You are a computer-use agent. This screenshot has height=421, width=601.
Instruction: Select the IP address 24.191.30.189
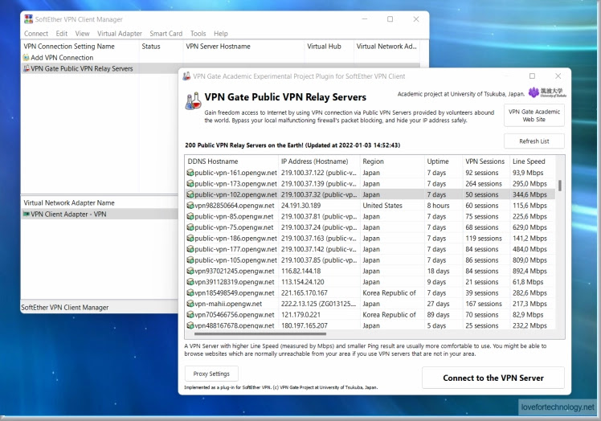tap(300, 206)
